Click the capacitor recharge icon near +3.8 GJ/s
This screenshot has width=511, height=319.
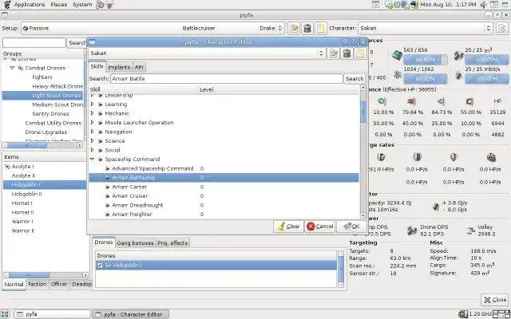435,206
